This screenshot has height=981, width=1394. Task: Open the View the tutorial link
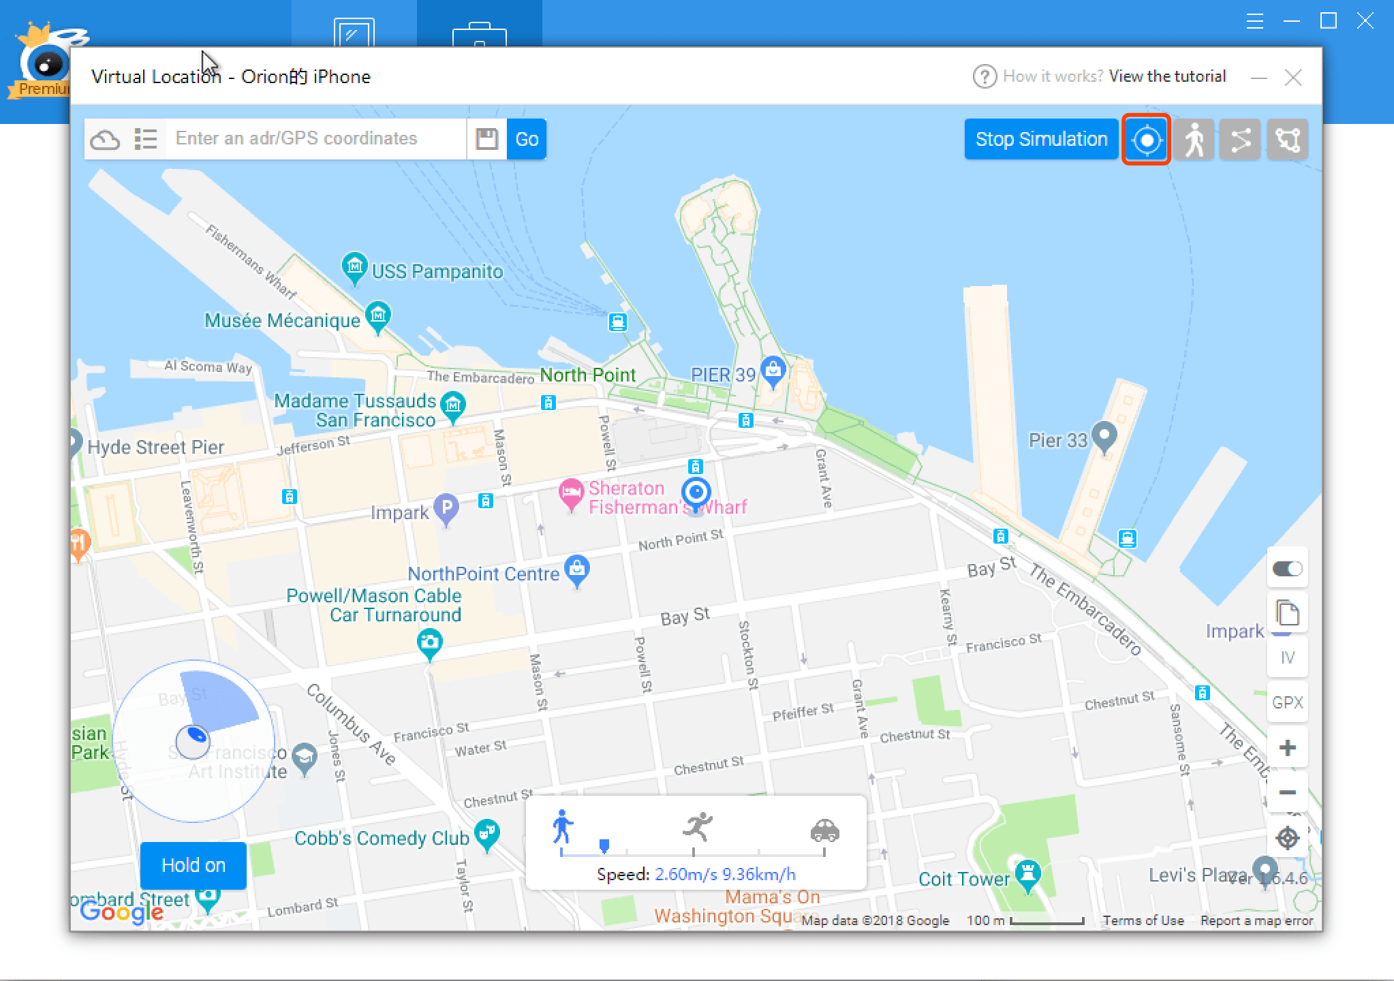[x=1167, y=76]
